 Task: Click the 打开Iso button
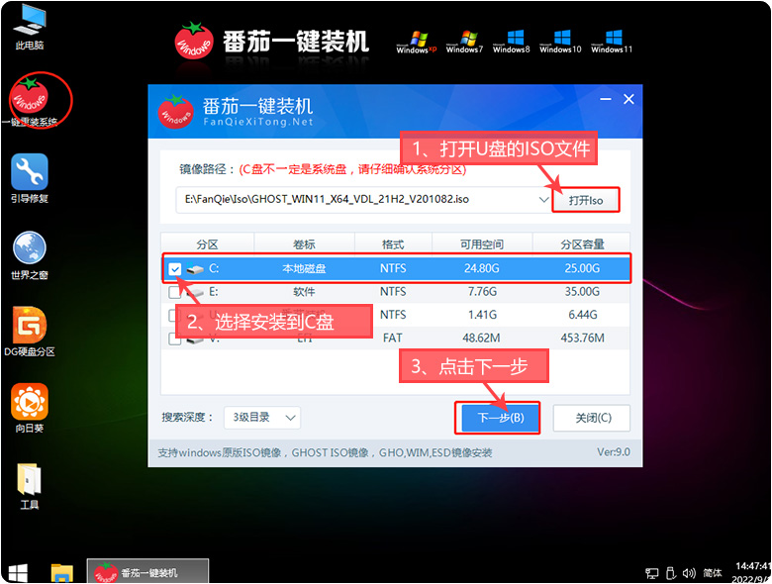[x=586, y=200]
